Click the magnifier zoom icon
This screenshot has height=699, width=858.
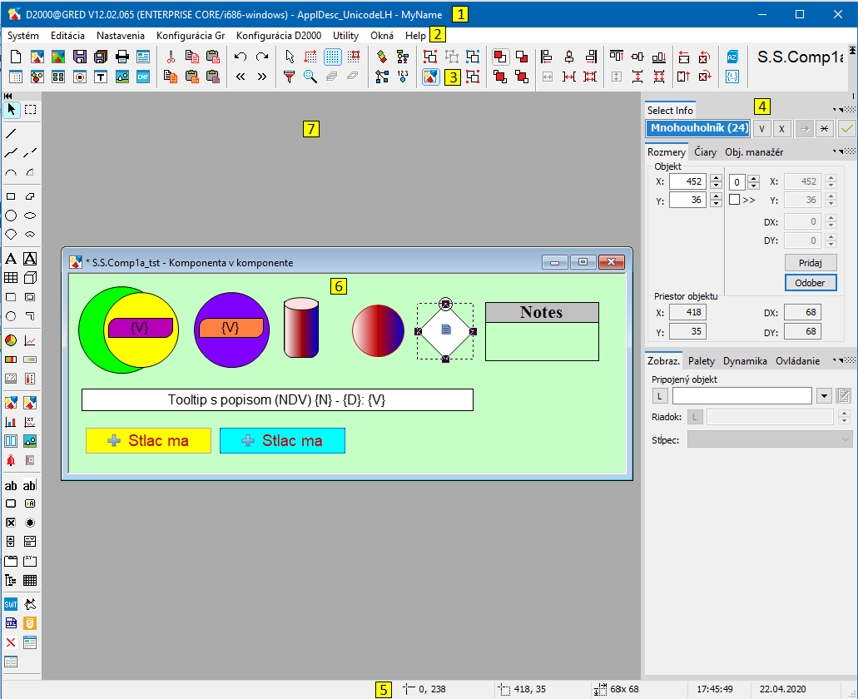(x=310, y=77)
